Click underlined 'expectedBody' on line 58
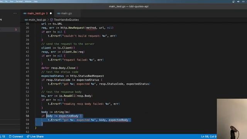The image size is (247, 139). pos(69,116)
